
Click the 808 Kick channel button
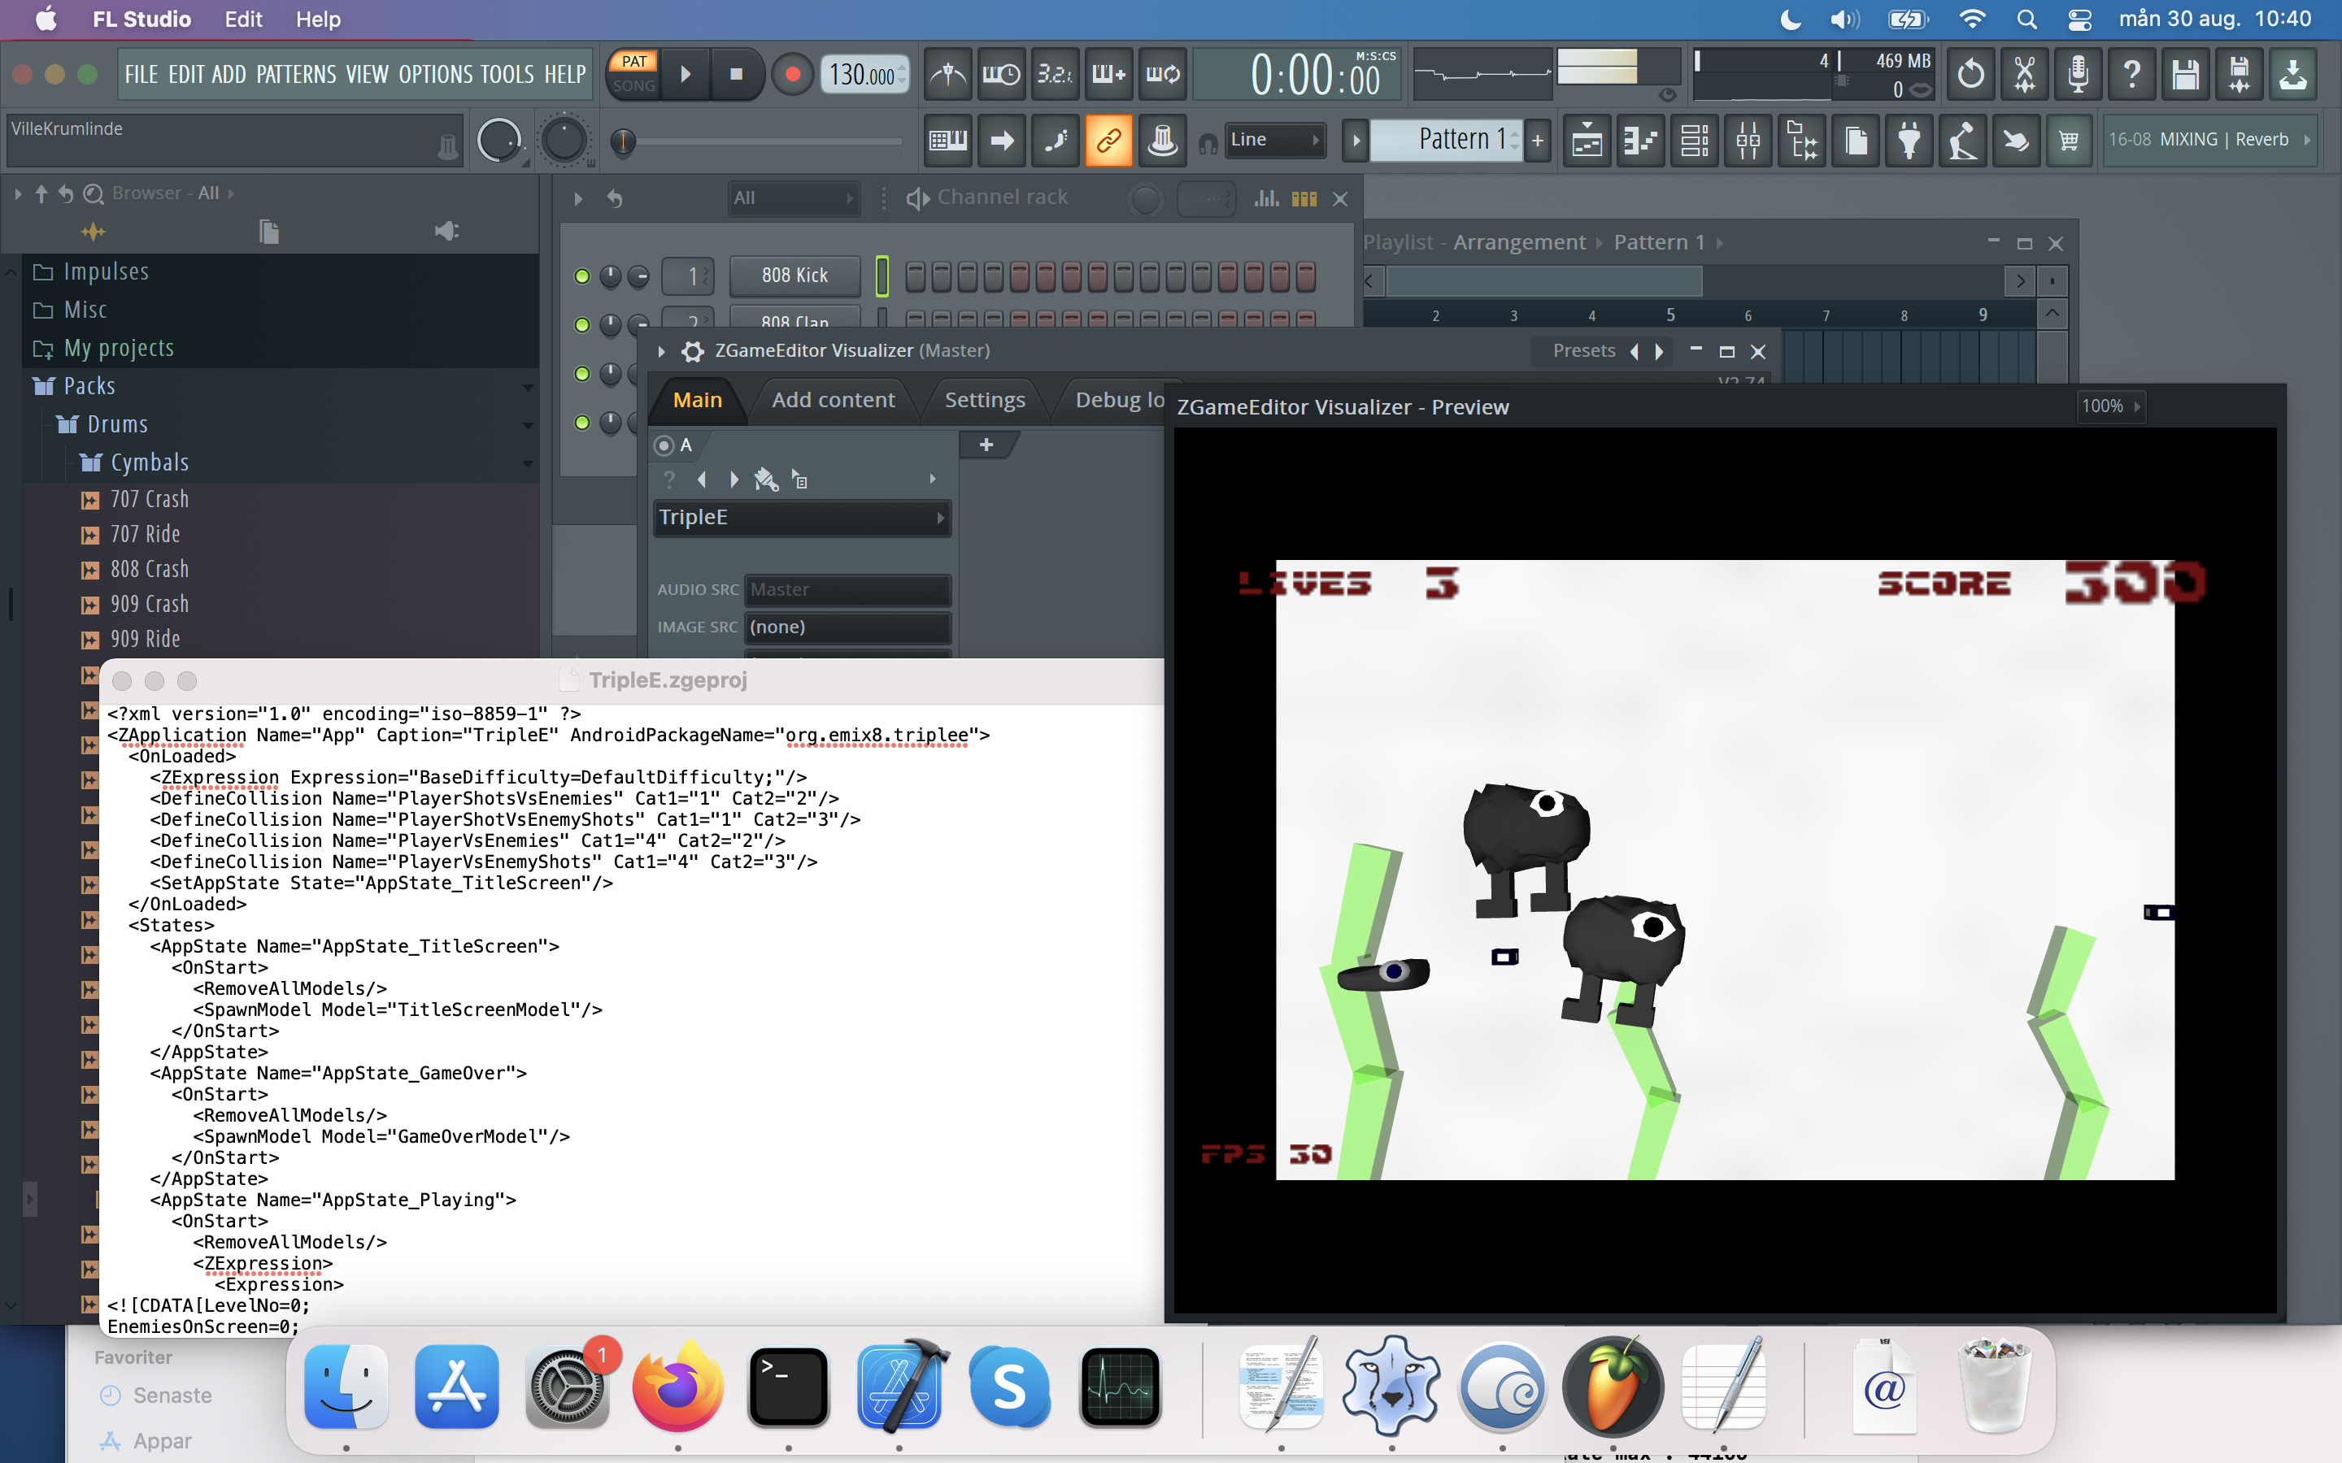[x=794, y=276]
